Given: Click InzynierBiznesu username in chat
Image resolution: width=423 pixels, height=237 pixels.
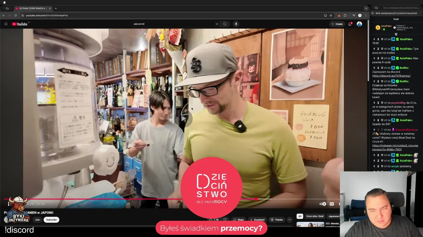Looking at the screenshot, I should click(406, 130).
